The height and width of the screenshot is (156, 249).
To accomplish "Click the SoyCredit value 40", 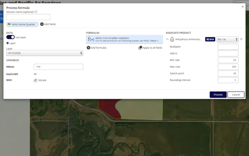I will point(35,74).
